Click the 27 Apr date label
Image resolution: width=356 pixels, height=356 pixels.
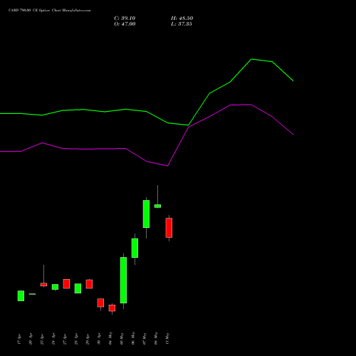tap(65, 339)
